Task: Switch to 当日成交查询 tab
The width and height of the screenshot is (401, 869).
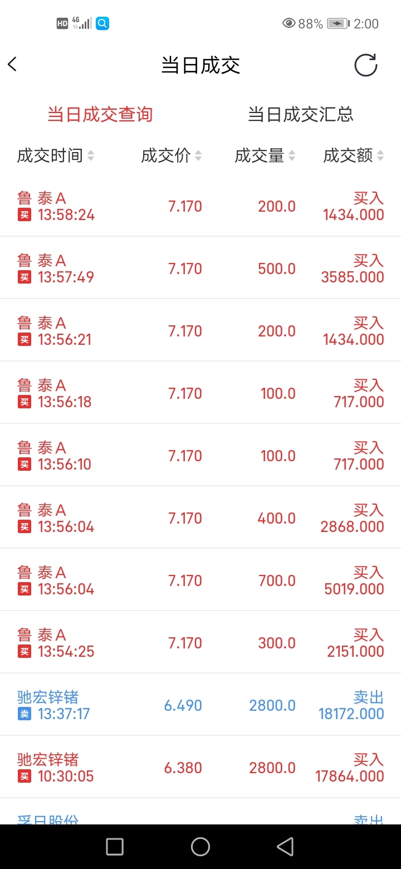Action: [x=100, y=115]
